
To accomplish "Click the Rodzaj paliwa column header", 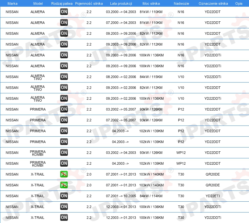I will pos(62,4).
